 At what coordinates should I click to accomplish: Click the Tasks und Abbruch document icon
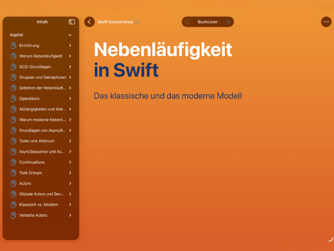pyautogui.click(x=13, y=141)
